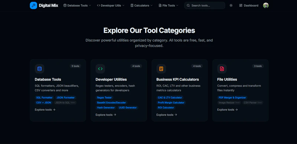297x144 pixels.
Task: Open the Hash Generator tool tag
Action: [106, 107]
